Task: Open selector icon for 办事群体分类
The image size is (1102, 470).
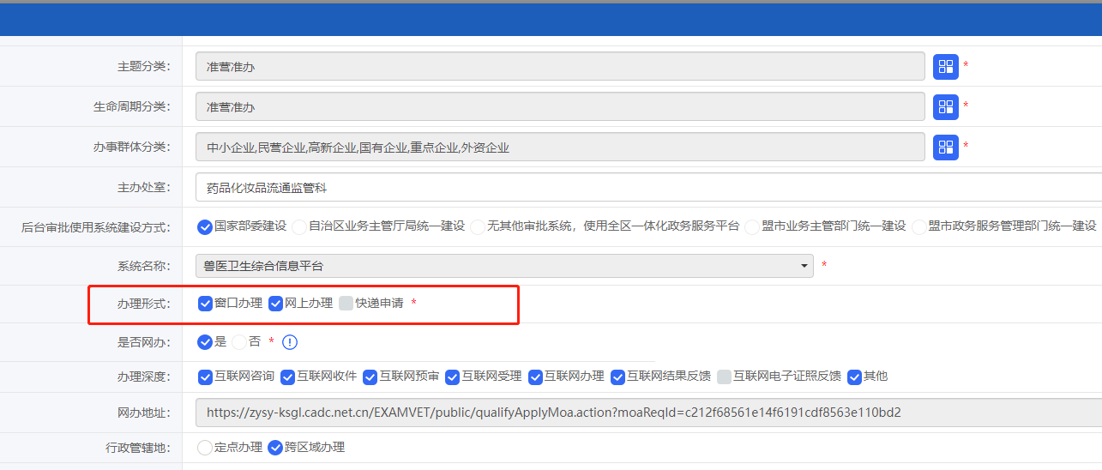Action: pos(945,147)
